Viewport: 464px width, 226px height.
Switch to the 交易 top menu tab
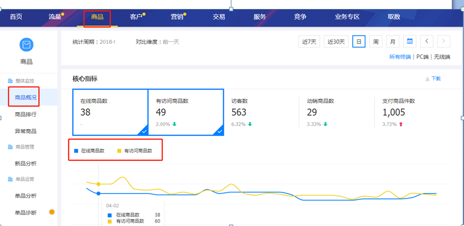pos(218,17)
